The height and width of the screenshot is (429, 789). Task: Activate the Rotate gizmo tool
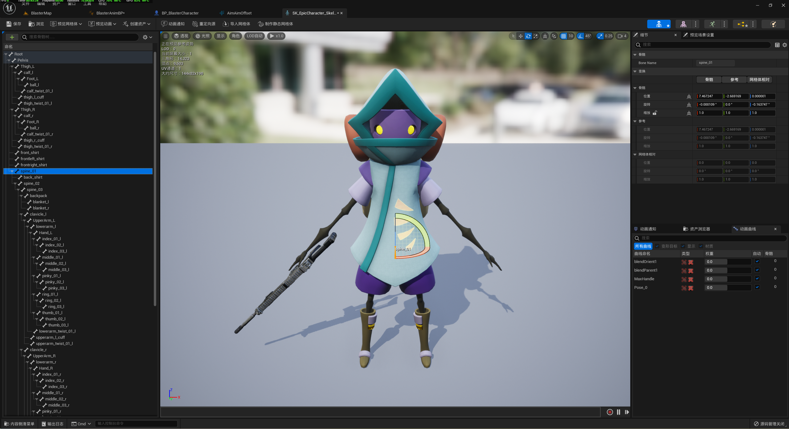click(x=528, y=36)
